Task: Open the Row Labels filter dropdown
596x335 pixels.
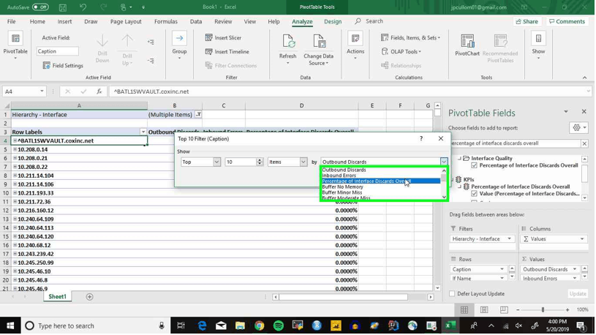Action: click(x=143, y=132)
